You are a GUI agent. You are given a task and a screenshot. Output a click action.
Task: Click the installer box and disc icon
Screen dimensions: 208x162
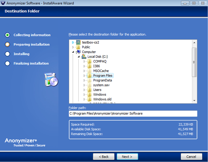tap(51, 80)
